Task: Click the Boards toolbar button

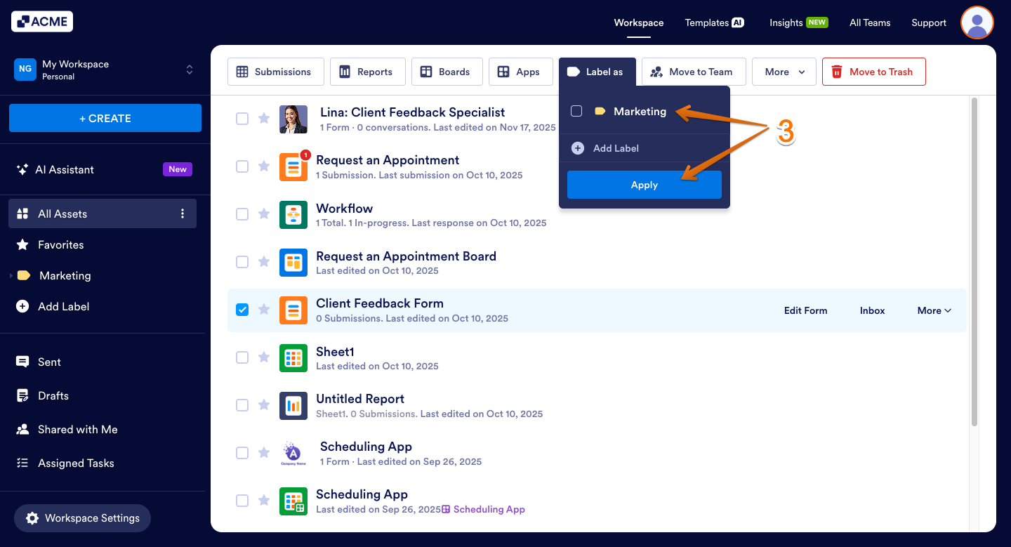Action: click(x=447, y=72)
